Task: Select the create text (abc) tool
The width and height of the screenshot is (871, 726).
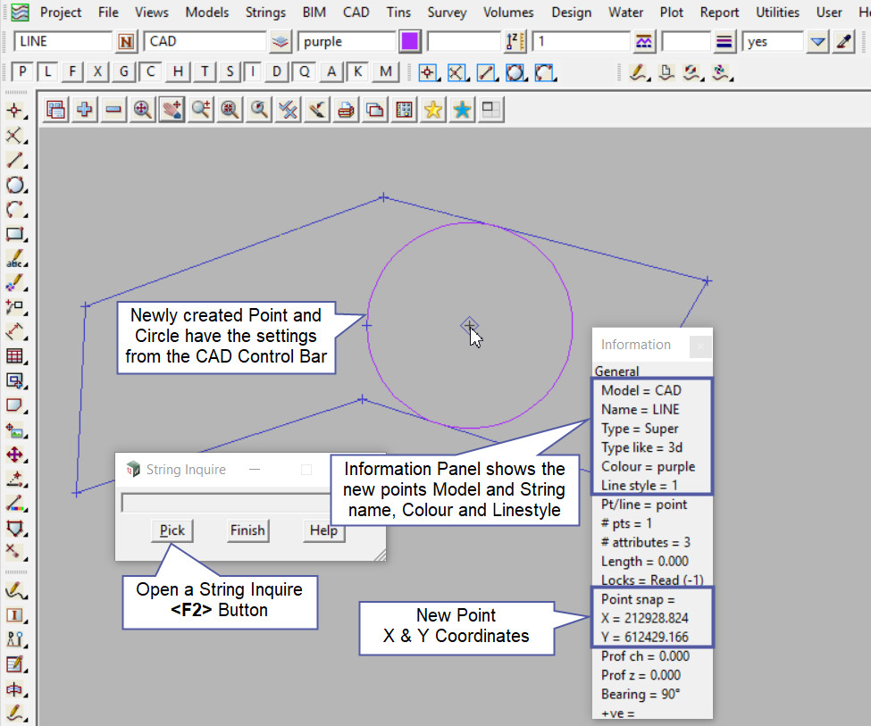Action: (x=14, y=260)
